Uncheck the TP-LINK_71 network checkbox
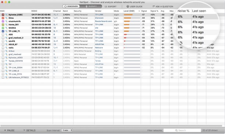Screen dimensions: 225x134 tap(3, 31)
